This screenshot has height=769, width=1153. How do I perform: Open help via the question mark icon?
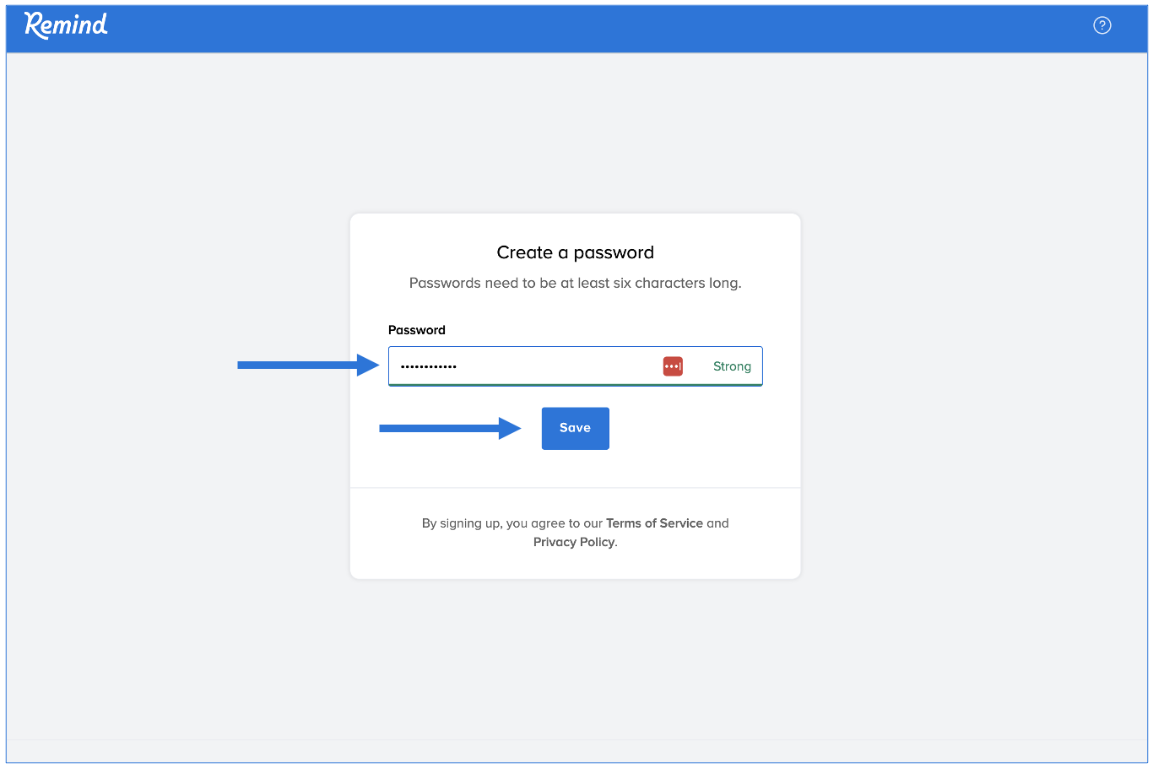[1102, 25]
